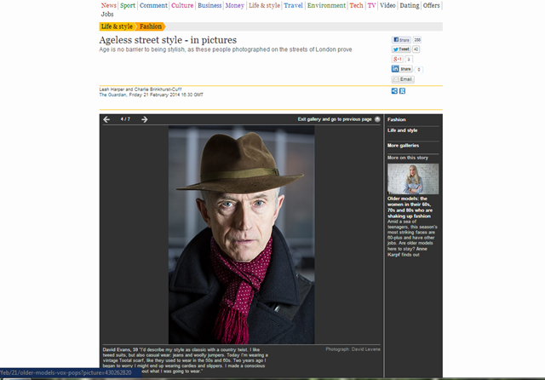
Task: Tweet this article
Action: (x=401, y=49)
